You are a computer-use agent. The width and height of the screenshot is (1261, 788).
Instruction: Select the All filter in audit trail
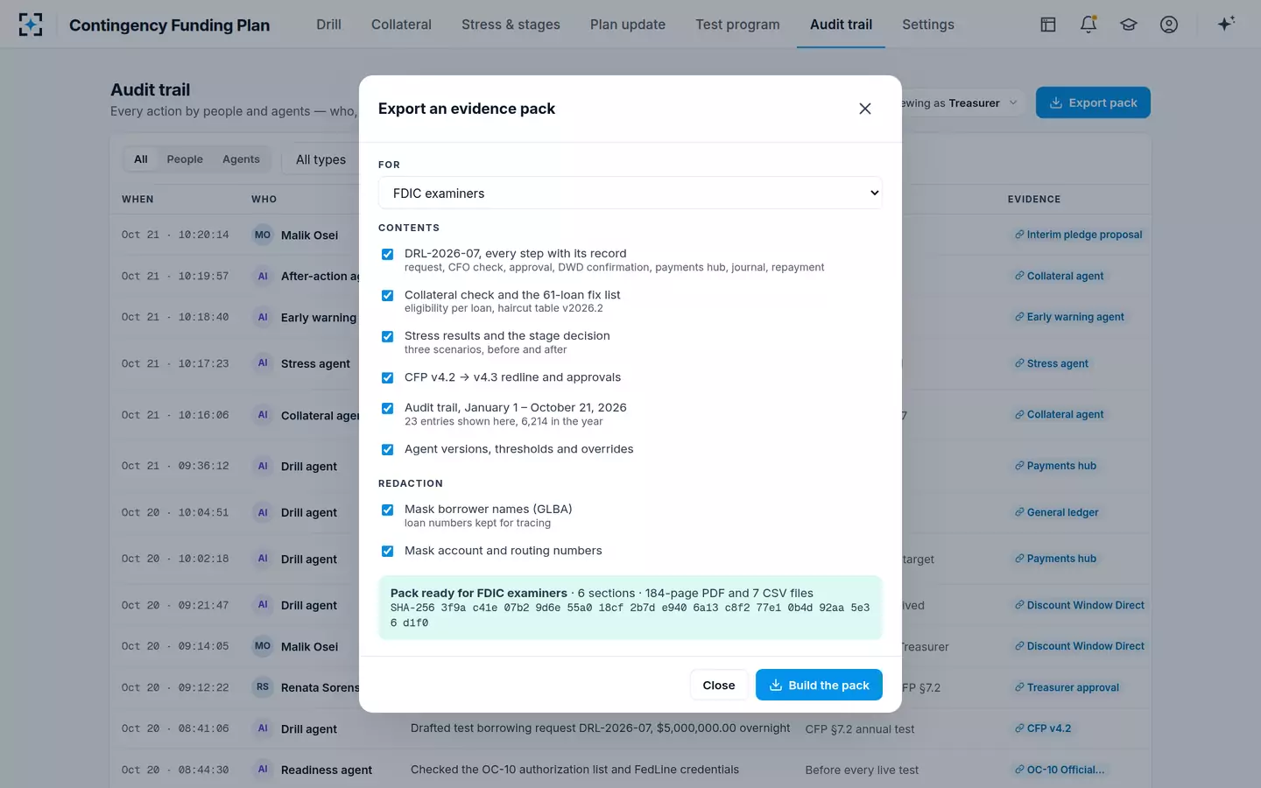coord(140,159)
